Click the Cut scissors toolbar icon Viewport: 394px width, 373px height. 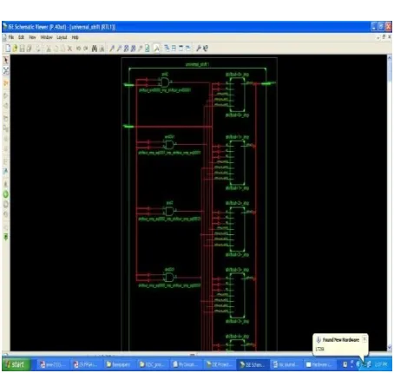tap(49, 49)
